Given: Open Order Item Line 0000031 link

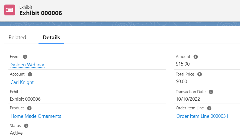Looking at the screenshot, I should click(x=202, y=116).
